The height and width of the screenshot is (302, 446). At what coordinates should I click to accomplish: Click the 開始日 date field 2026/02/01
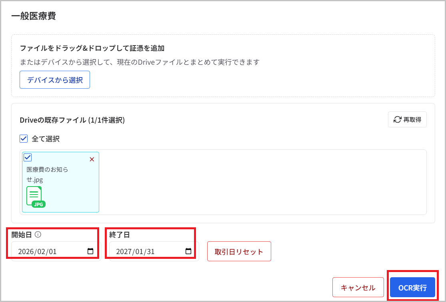(56, 251)
